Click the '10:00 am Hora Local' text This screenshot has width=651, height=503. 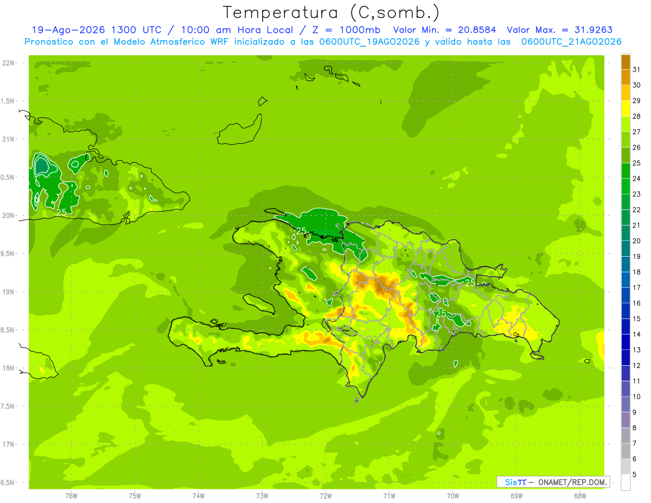coord(237,30)
